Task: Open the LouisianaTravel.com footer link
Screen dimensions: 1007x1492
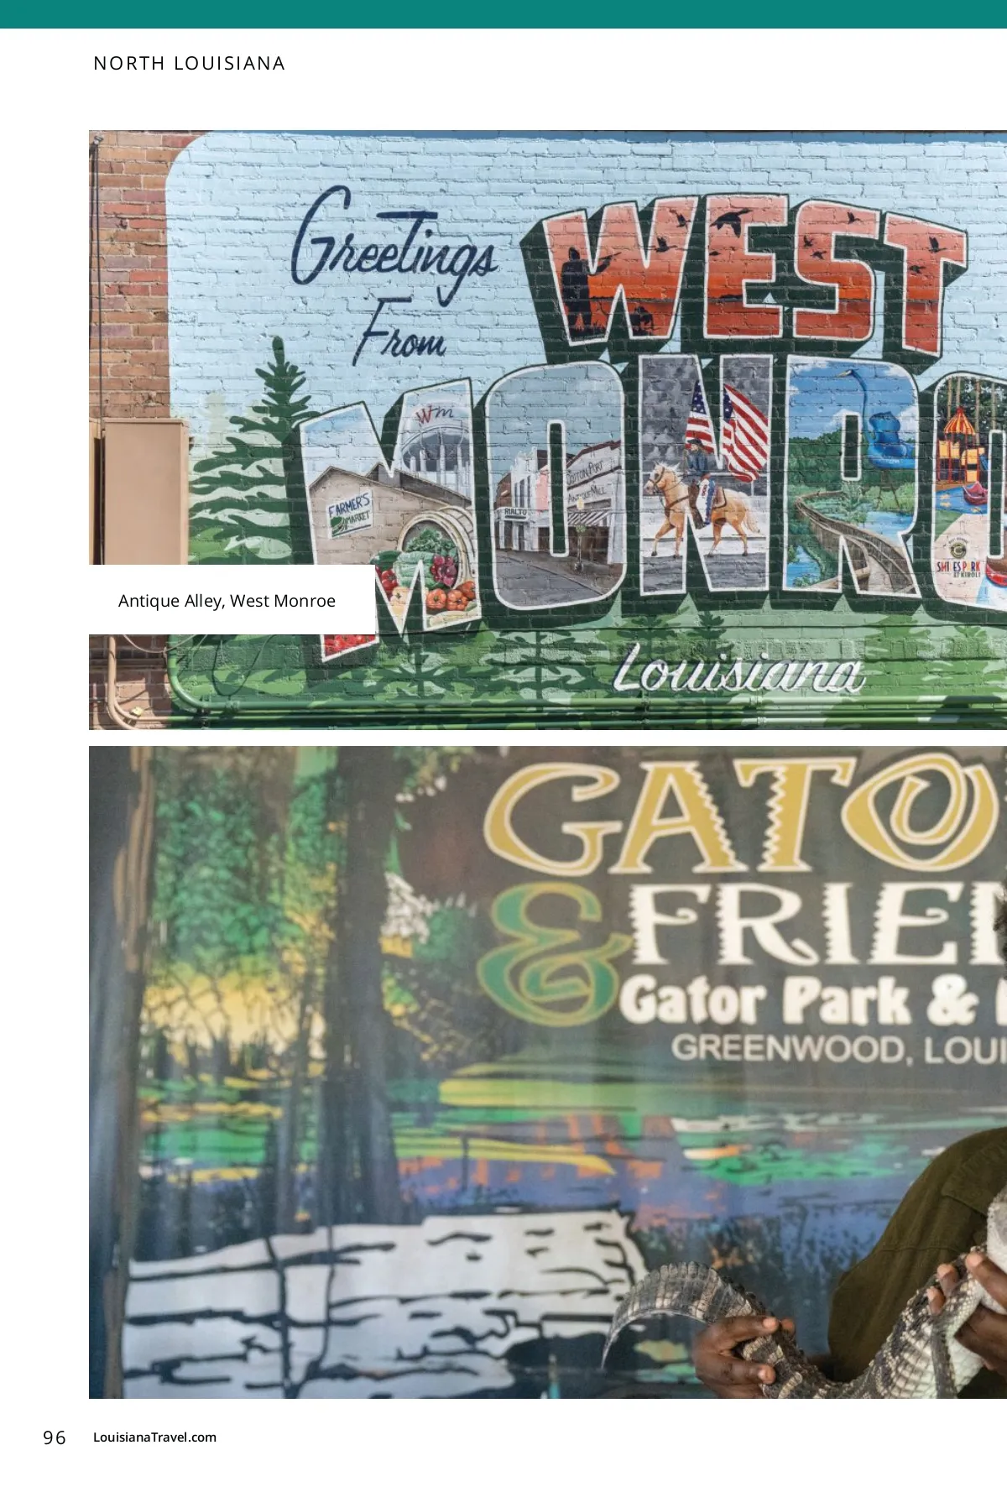Action: pos(154,1437)
